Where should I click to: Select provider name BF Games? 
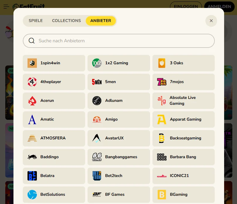pyautogui.click(x=115, y=195)
